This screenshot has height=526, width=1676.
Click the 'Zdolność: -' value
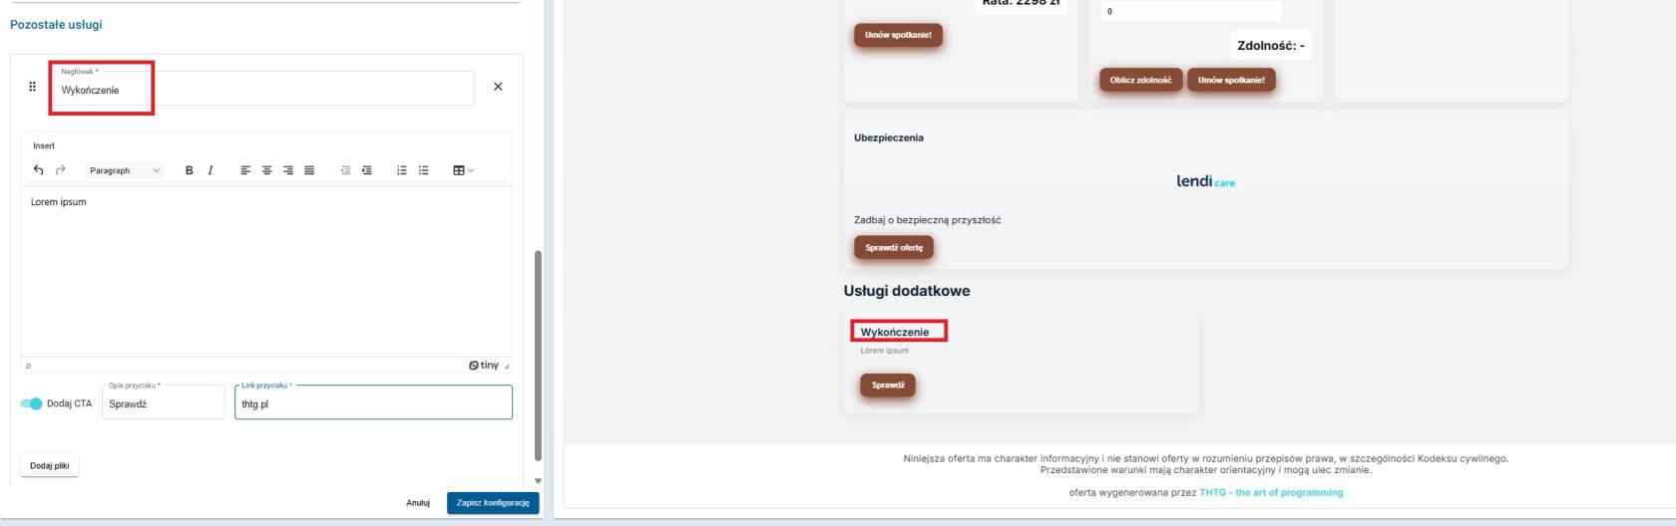coord(1271,45)
